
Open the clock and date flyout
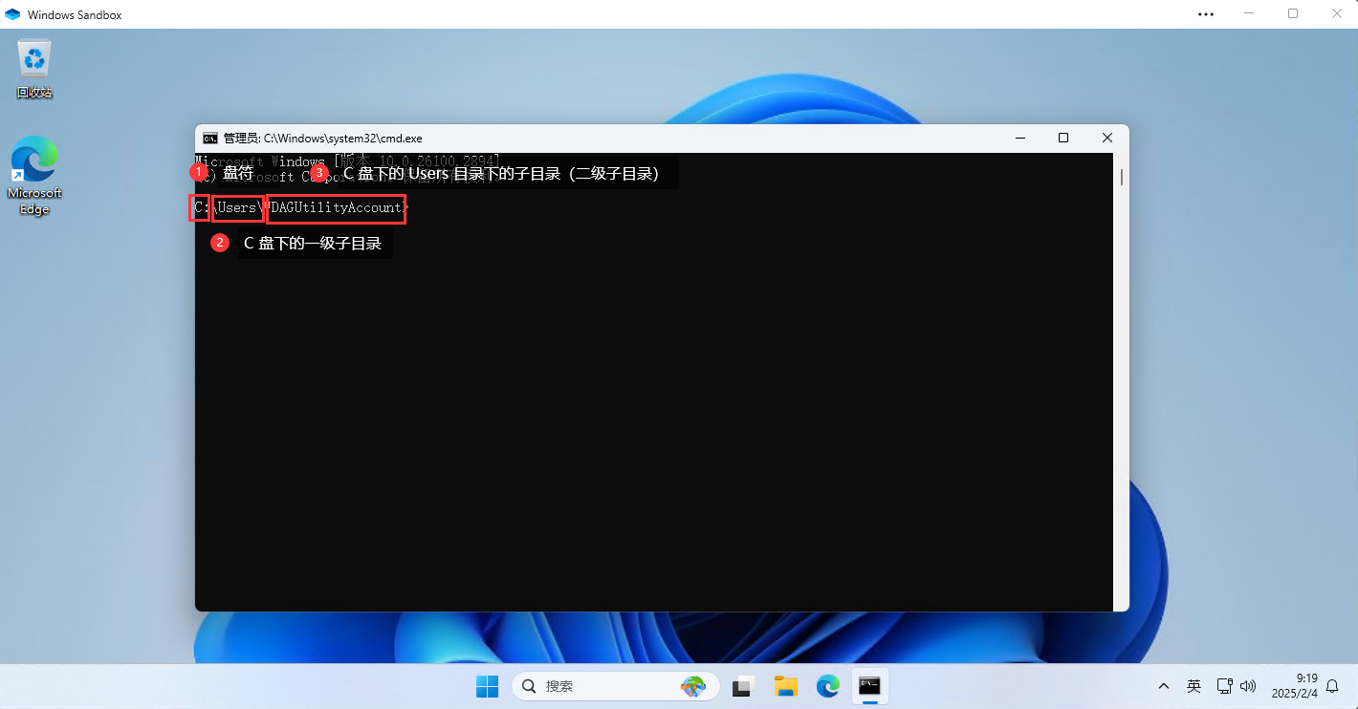click(x=1294, y=686)
